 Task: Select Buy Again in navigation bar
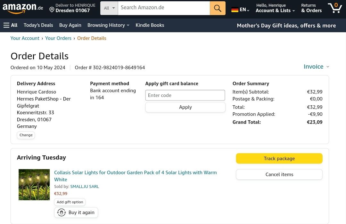point(70,25)
